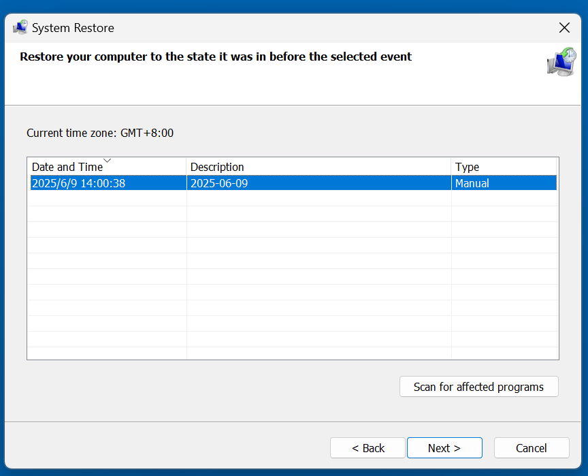Click the bold restore instruction heading text
This screenshot has height=476, width=588.
click(x=216, y=57)
